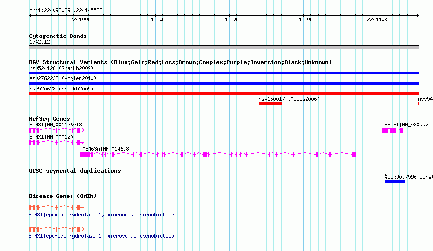The image size is (433, 251).
Task: Click the truncated nsv54 variant label at right edge
Action: point(425,99)
